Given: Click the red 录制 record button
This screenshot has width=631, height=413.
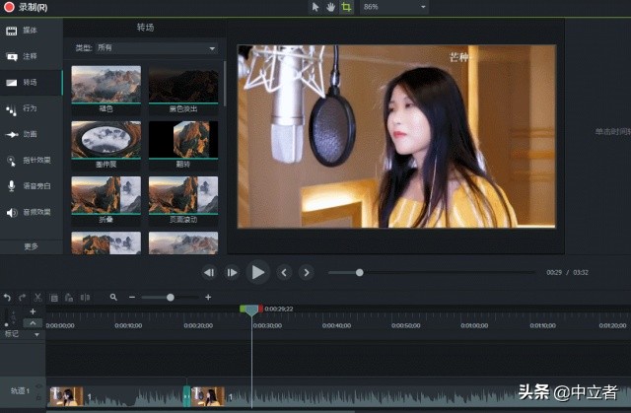Looking at the screenshot, I should 8,7.
